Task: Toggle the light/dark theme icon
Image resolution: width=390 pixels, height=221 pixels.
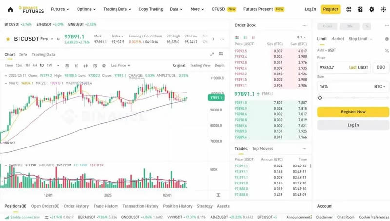Action: click(x=383, y=9)
